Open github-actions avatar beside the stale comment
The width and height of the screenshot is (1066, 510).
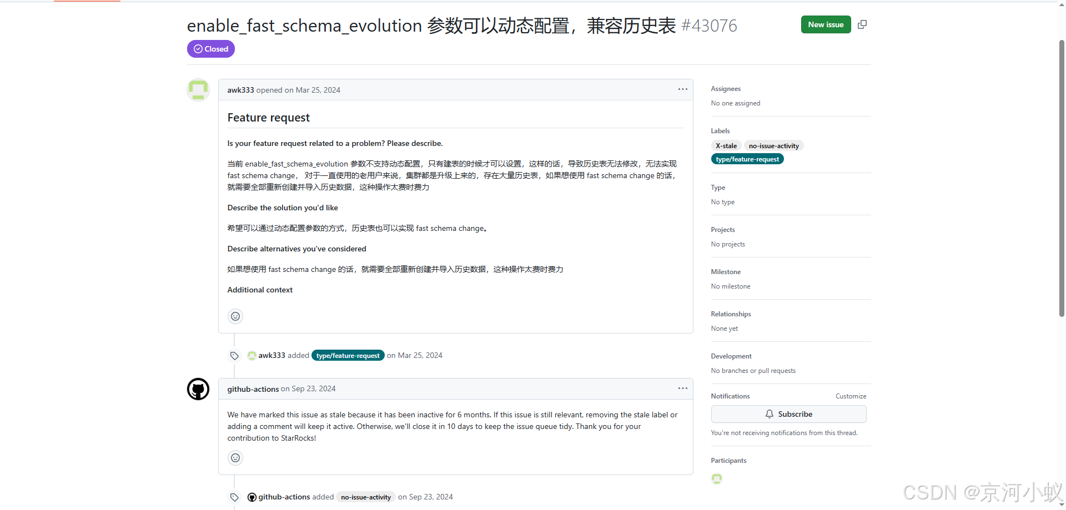[x=198, y=389]
